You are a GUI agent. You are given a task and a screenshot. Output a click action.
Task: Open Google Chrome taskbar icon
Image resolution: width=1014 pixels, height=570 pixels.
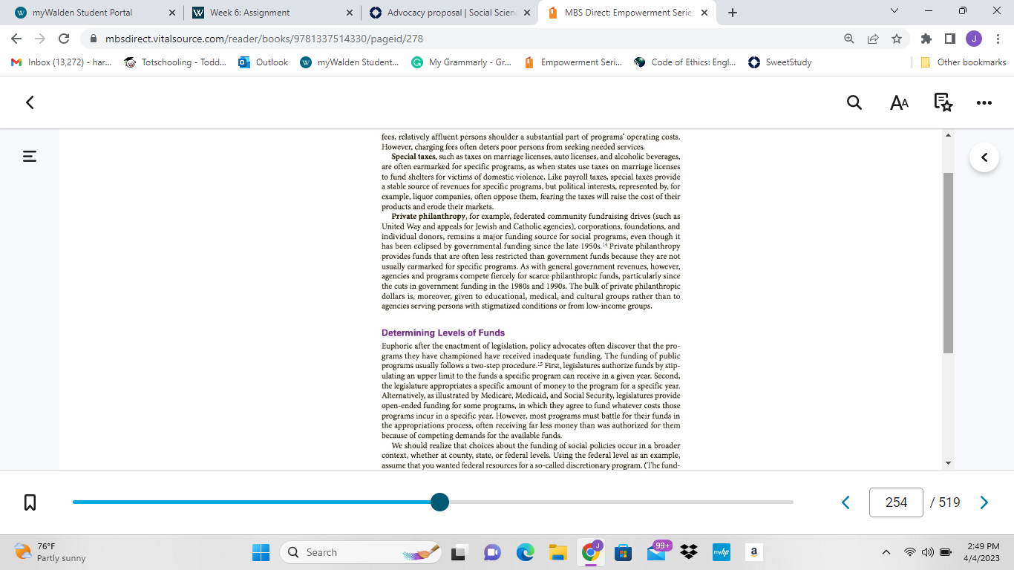pos(591,552)
